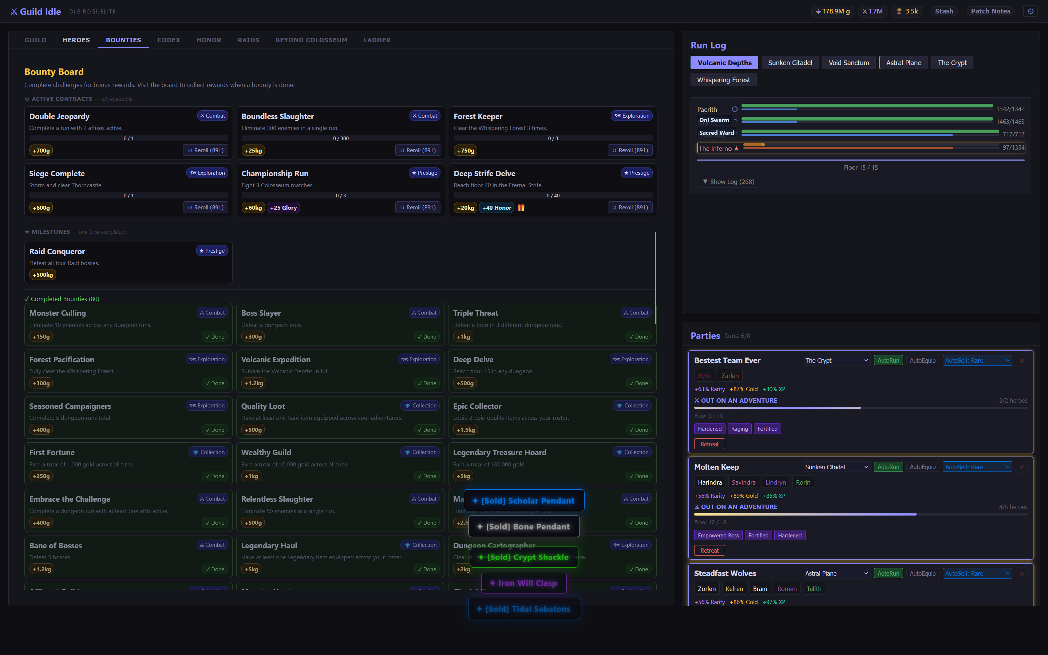Open the Stash
Viewport: 1048px width, 655px height.
click(x=944, y=11)
